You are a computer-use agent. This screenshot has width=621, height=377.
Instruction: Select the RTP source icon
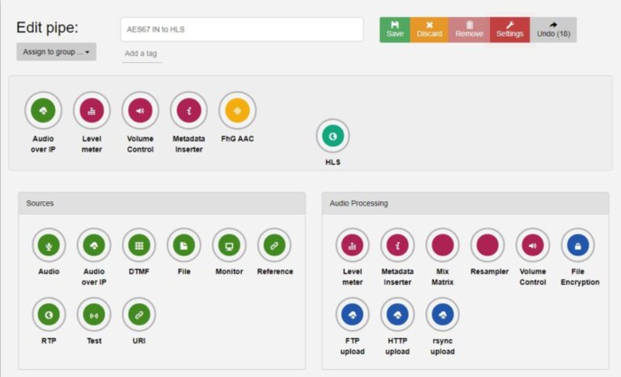[x=49, y=314]
